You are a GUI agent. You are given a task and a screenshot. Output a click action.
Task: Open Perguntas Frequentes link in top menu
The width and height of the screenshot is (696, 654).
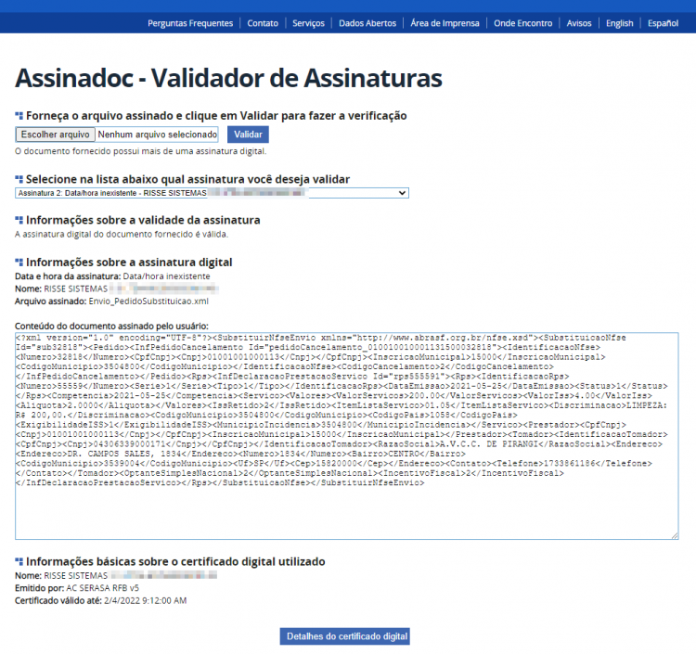190,23
